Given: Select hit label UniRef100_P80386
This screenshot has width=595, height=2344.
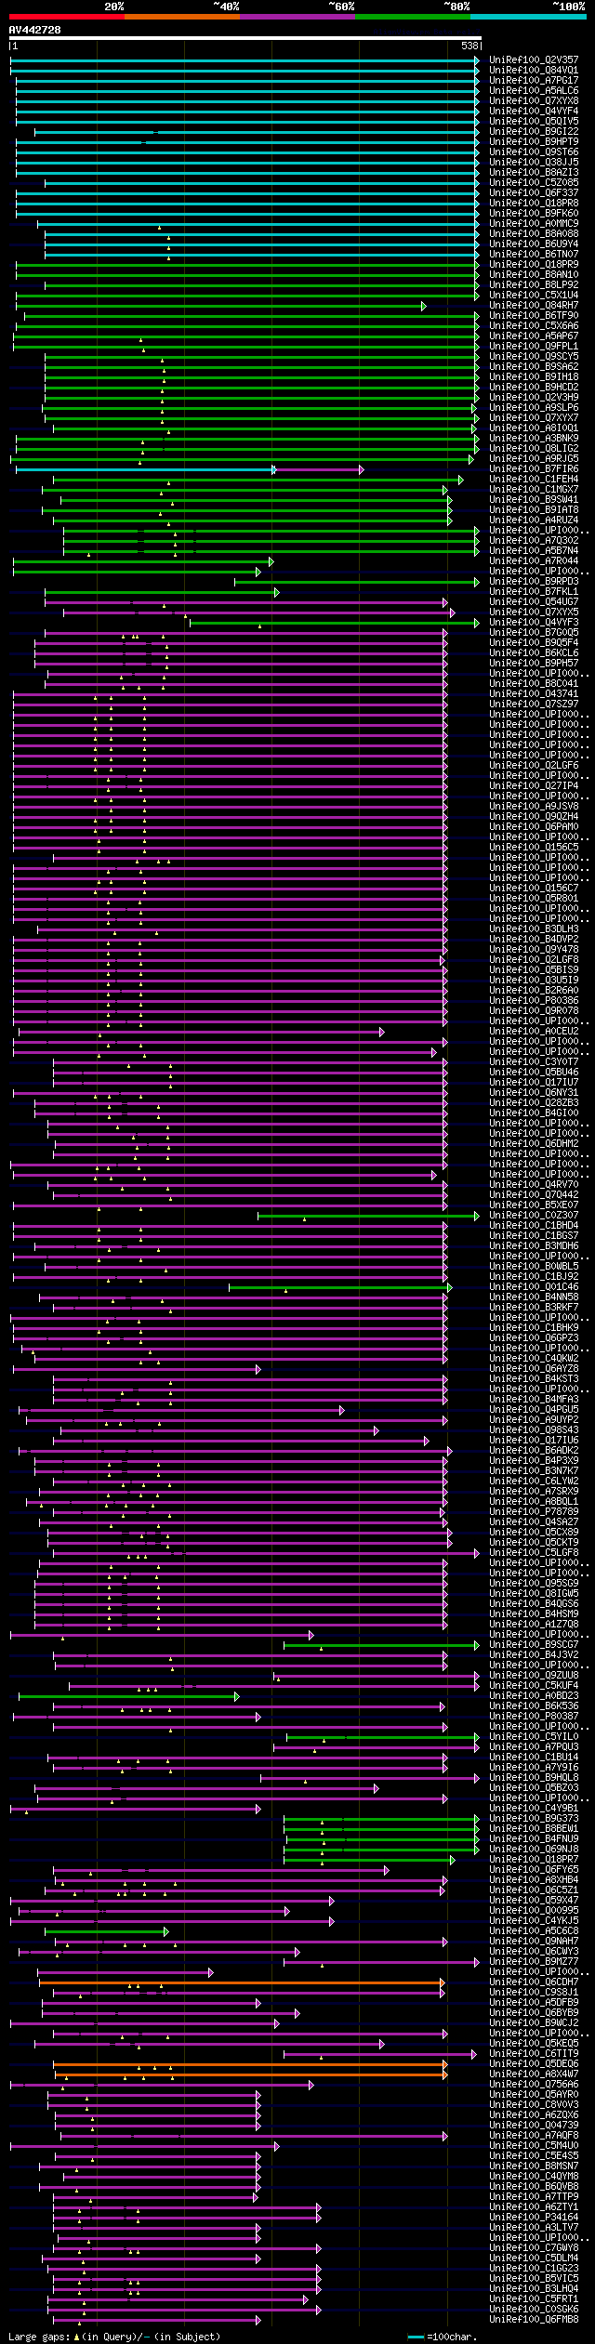Looking at the screenshot, I should [534, 1000].
